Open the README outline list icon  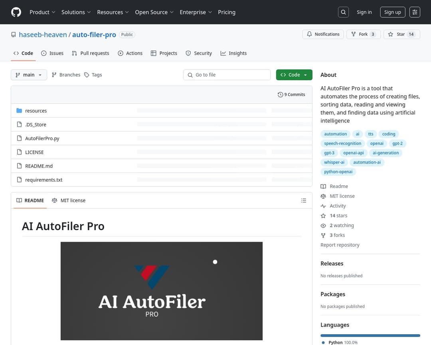click(303, 200)
